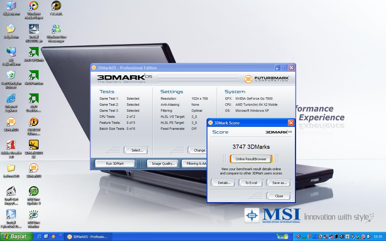
Task: Launch the AMD Dashboard shortcut
Action: [x=33, y=103]
